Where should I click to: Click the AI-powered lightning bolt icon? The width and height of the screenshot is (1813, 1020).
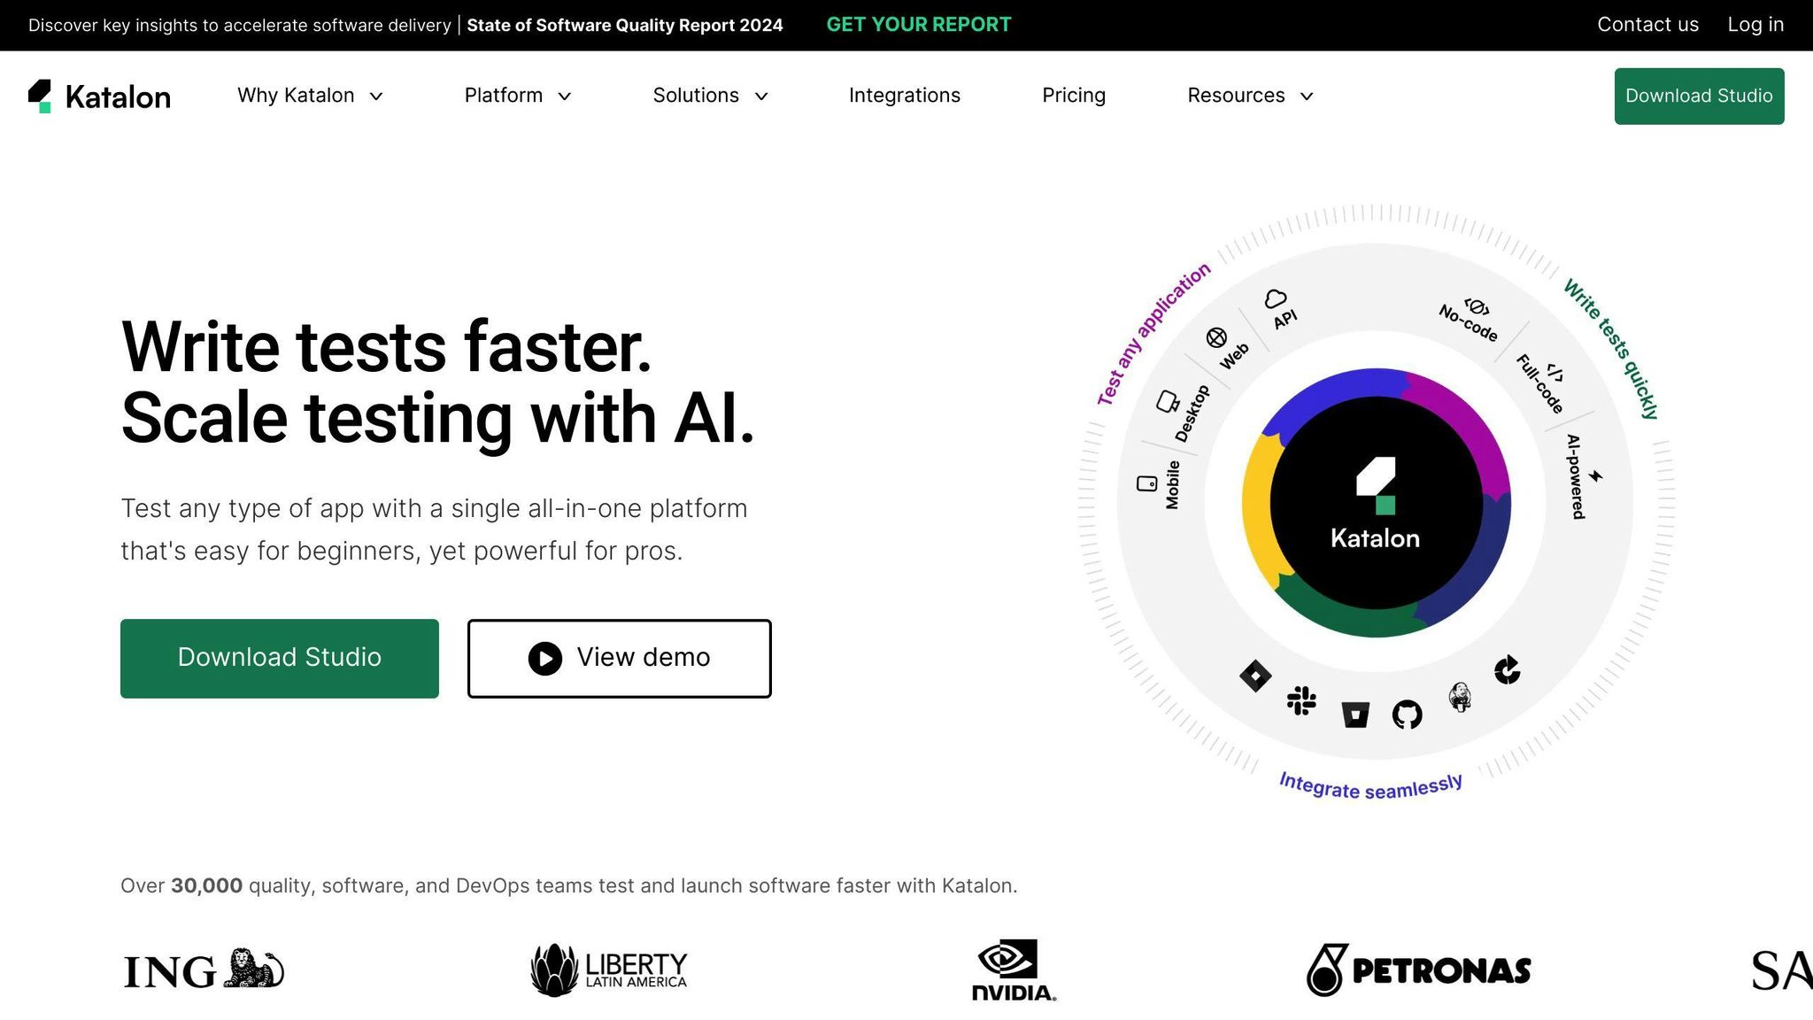(x=1595, y=476)
